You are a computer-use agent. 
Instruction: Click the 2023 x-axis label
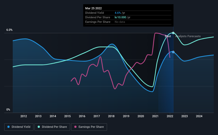coord(185,116)
